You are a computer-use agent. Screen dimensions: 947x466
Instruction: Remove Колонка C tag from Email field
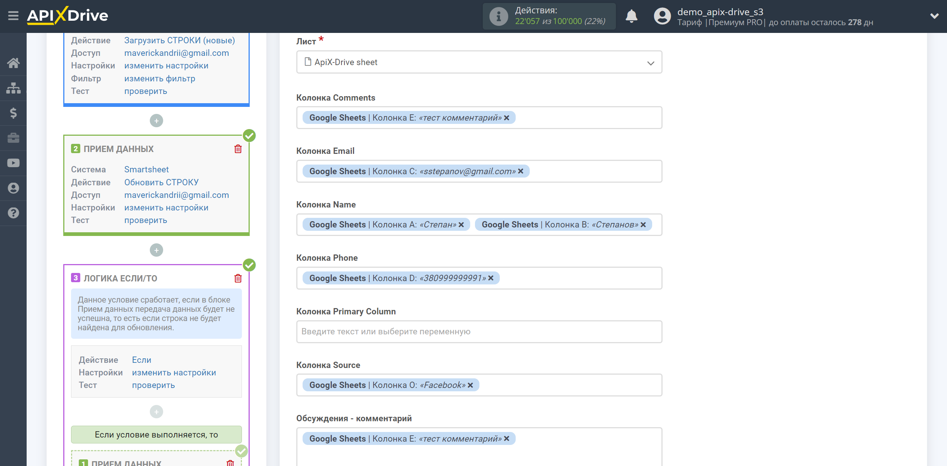[520, 171]
